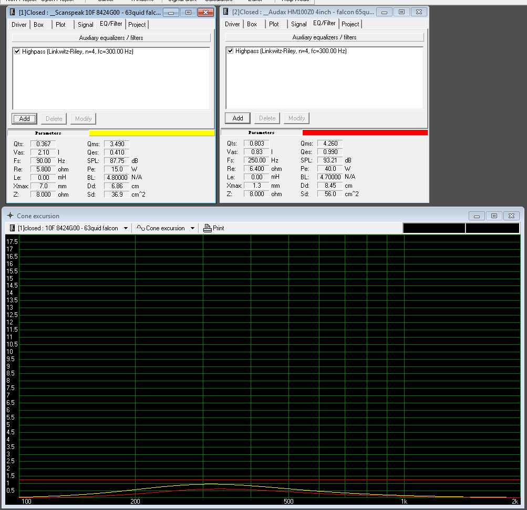
Task: Click Xmax field 7.0 in Scanspeak window
Action: click(x=43, y=186)
